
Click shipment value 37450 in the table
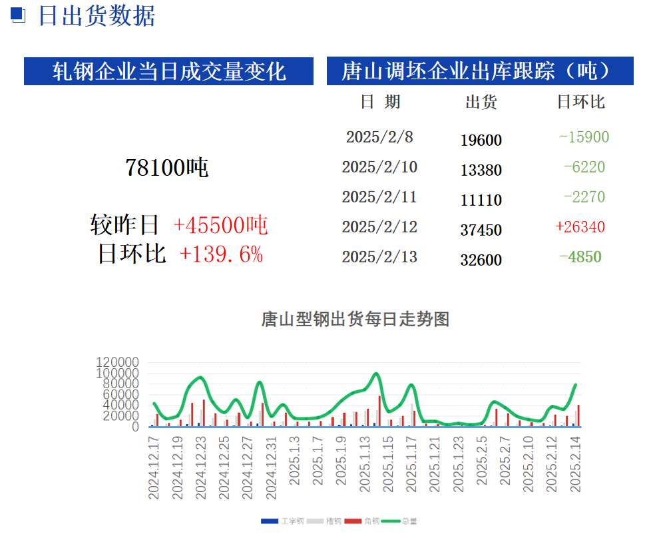click(481, 230)
